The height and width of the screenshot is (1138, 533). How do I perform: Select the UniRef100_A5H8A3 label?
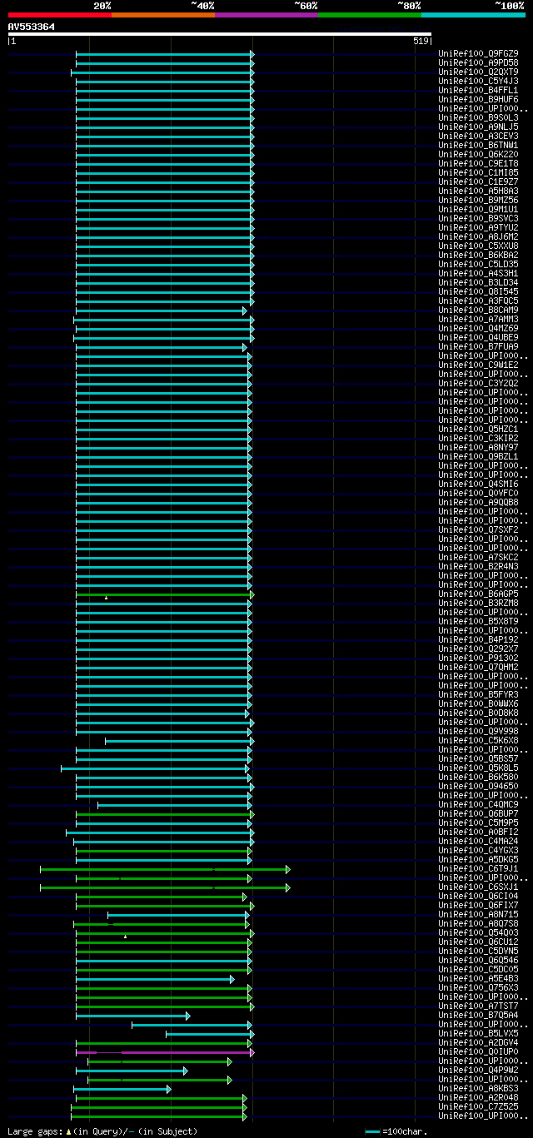478,191
